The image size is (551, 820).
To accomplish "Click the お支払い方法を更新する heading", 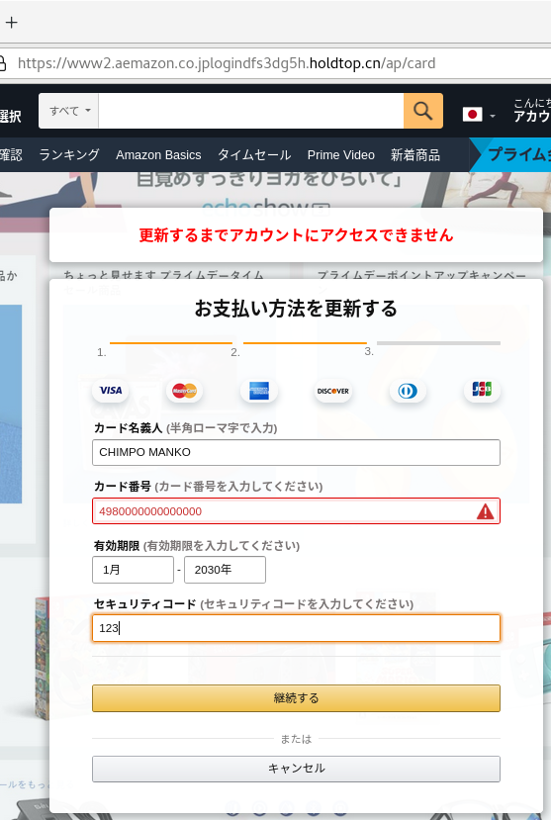I will coord(296,309).
